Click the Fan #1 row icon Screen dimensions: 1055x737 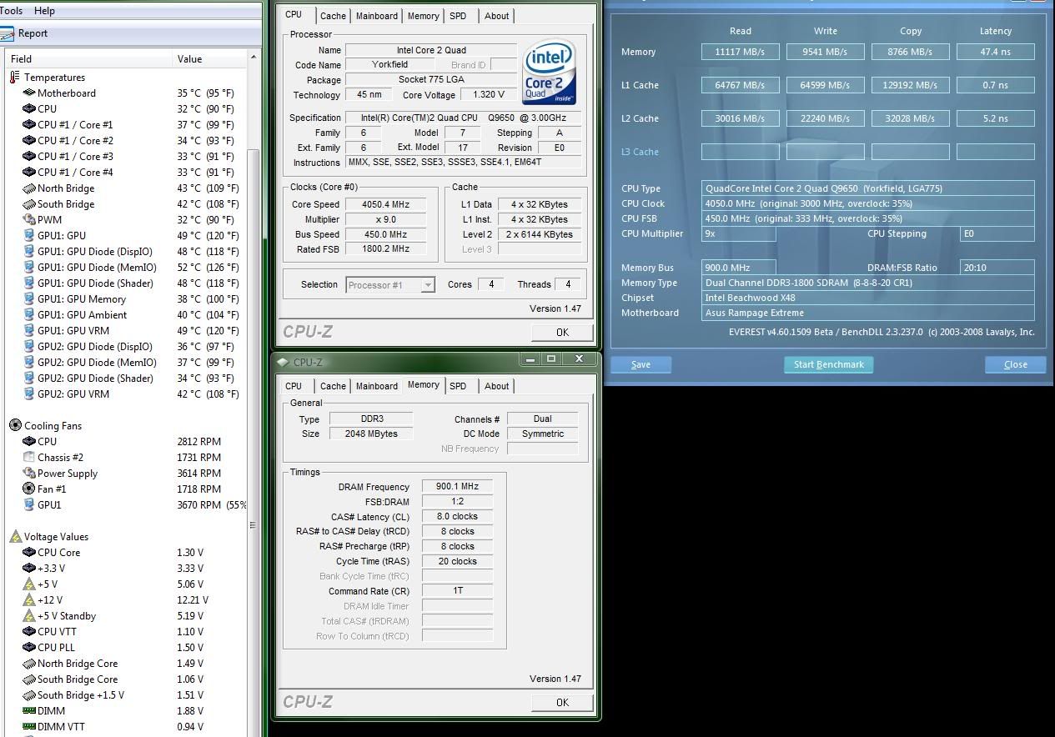click(29, 489)
